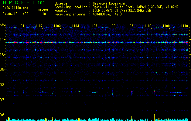Click time marker 1103
Image resolution: width=191 pixels, height=121 pixels.
[57, 26]
